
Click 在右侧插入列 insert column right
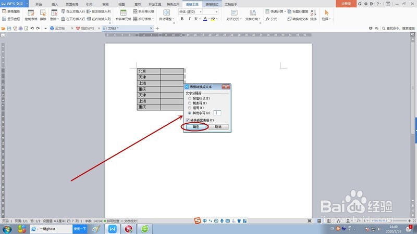pos(99,19)
